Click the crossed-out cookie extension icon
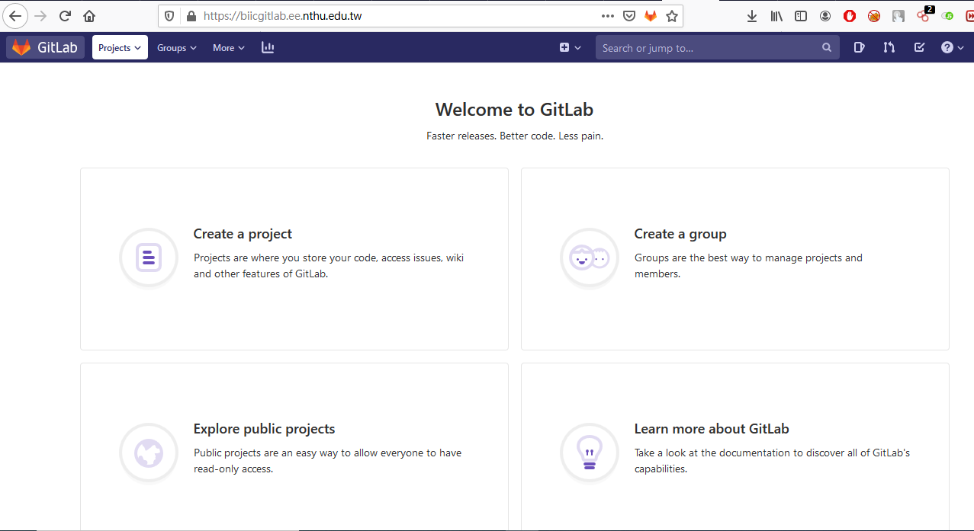 (874, 15)
